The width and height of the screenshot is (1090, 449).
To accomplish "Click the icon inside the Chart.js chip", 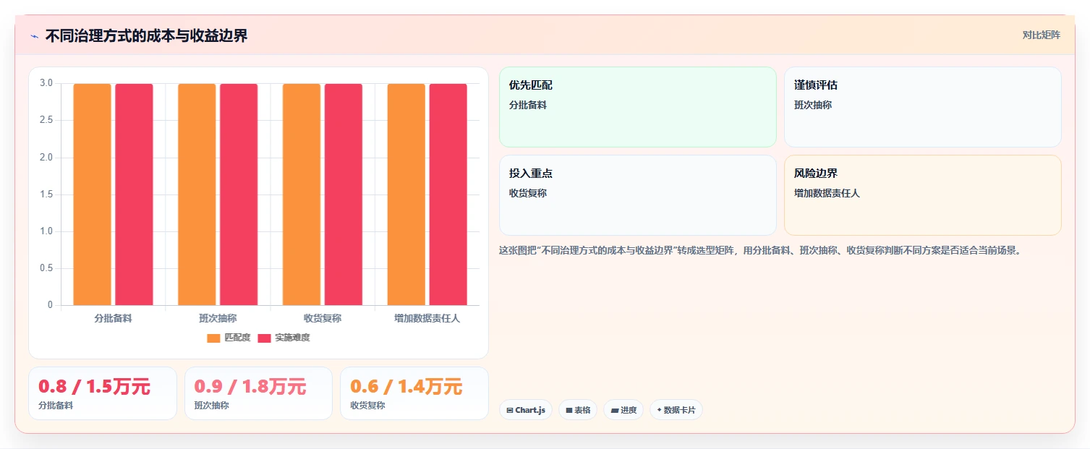I will point(510,410).
